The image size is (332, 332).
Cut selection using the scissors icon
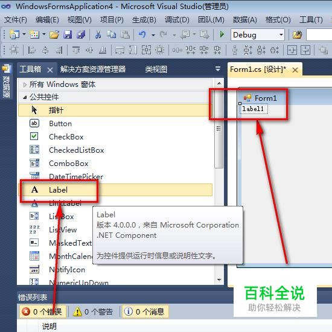[98, 34]
